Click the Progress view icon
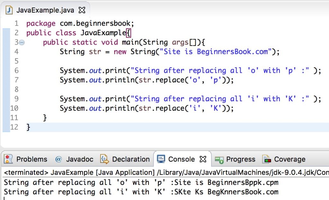 point(219,159)
